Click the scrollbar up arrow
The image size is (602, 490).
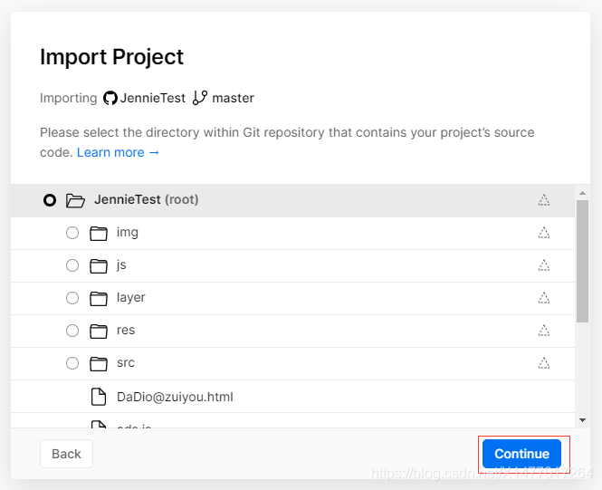582,193
